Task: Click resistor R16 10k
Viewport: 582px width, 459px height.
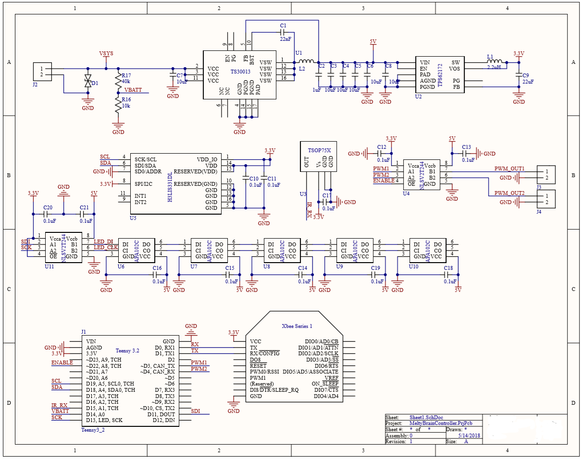Action: click(118, 104)
